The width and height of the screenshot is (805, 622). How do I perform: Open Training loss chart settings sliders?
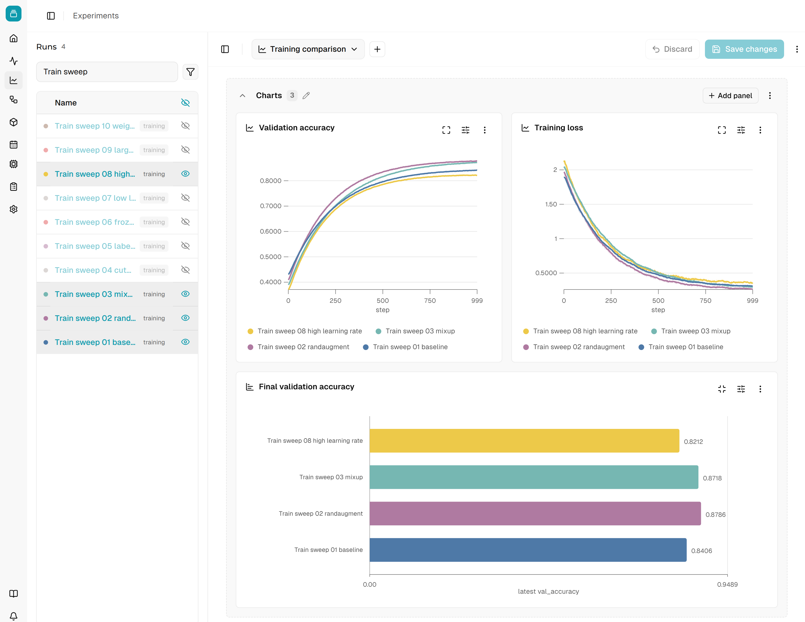(741, 130)
